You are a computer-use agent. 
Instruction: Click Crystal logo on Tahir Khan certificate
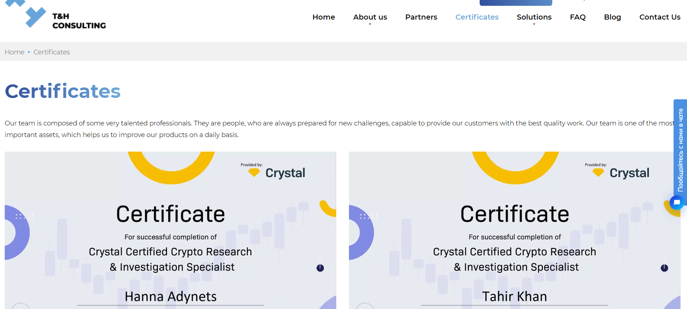(622, 173)
